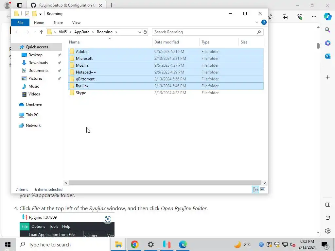The height and width of the screenshot is (251, 335).
Task: Select This PC in navigation pane
Action: (x=32, y=115)
